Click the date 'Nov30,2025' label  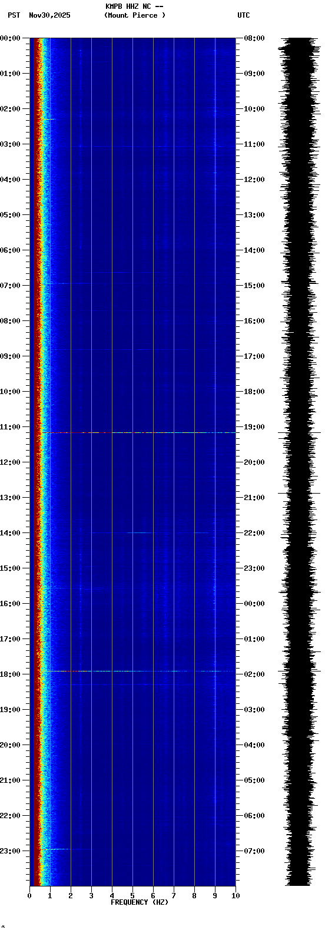pos(49,15)
